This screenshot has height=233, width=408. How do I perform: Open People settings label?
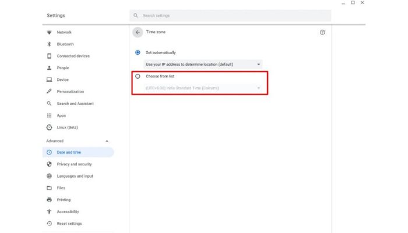[63, 68]
